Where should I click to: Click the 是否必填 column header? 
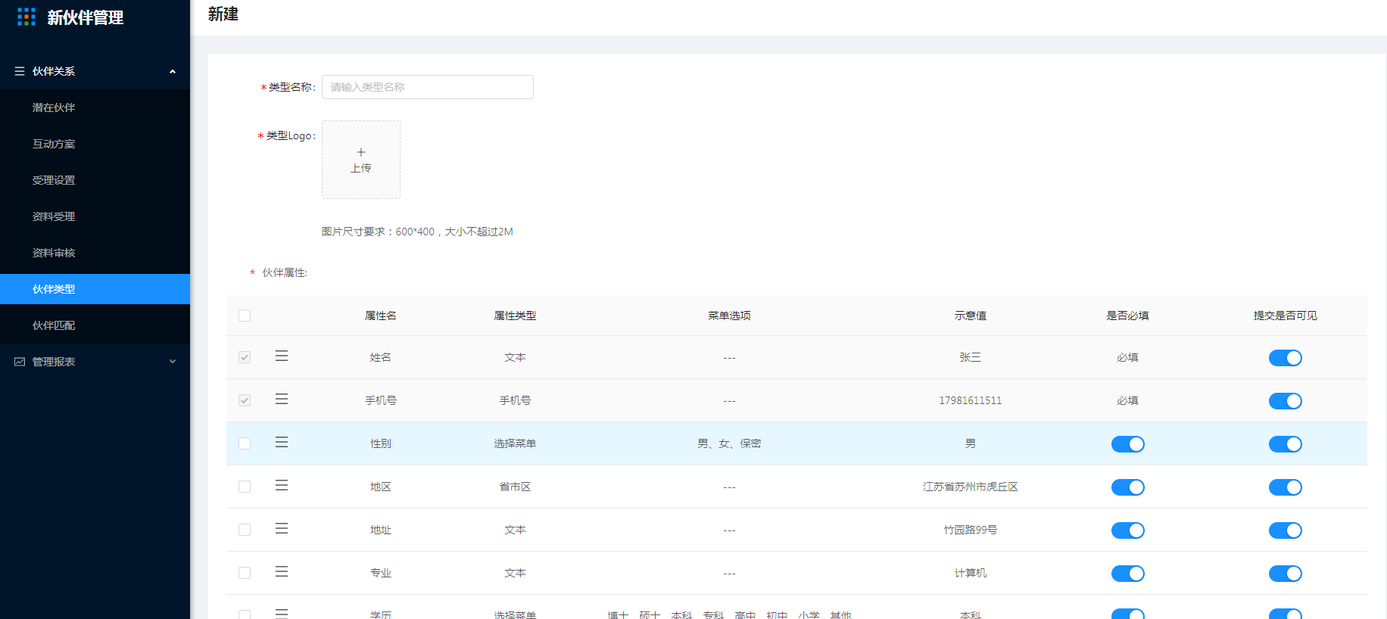(x=1128, y=316)
